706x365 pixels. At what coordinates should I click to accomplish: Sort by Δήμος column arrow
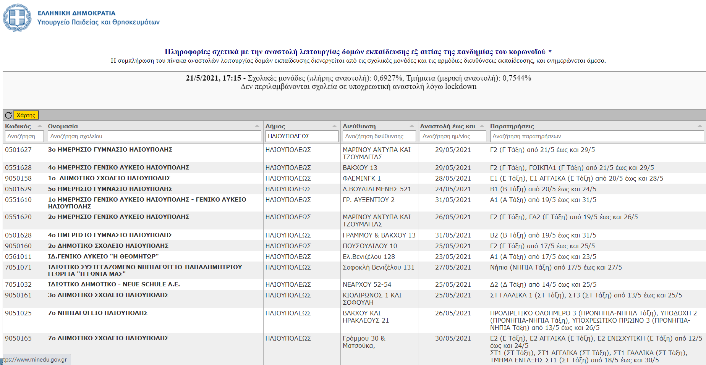point(335,126)
